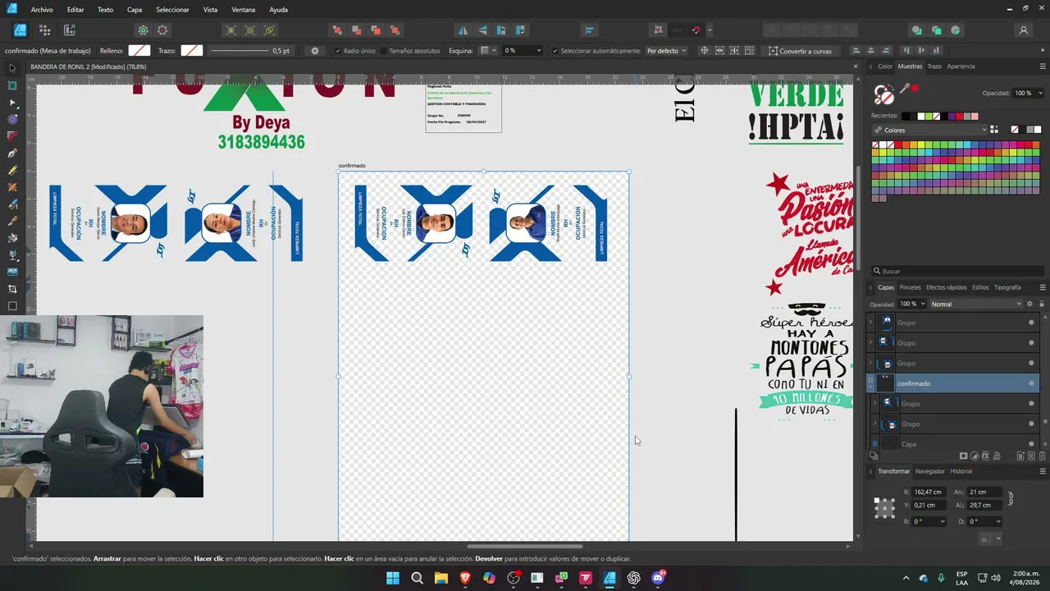Toggle visibility of topmost Grupo layer

click(1031, 323)
